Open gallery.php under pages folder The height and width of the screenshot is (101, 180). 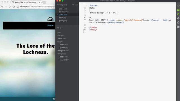[64, 48]
